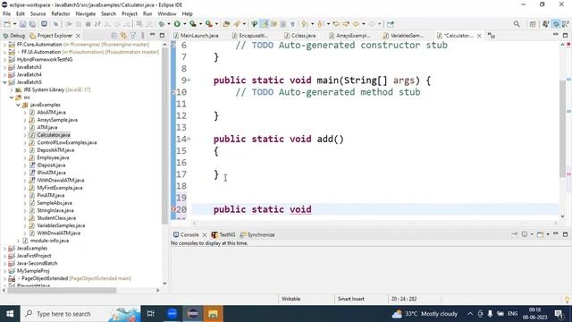Click the Debug bug toolbar icon

[x=161, y=24]
